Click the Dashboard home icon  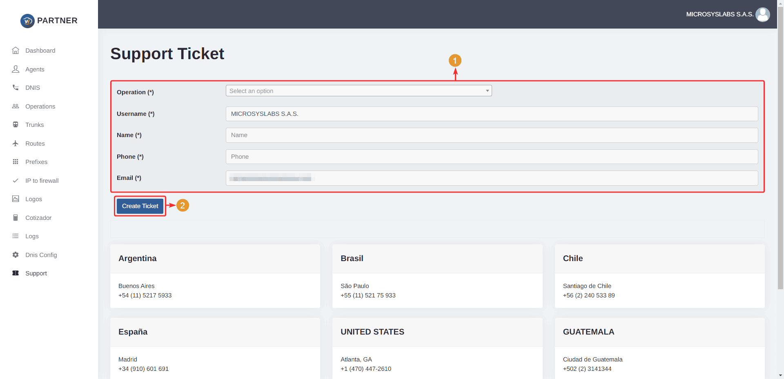coord(16,51)
